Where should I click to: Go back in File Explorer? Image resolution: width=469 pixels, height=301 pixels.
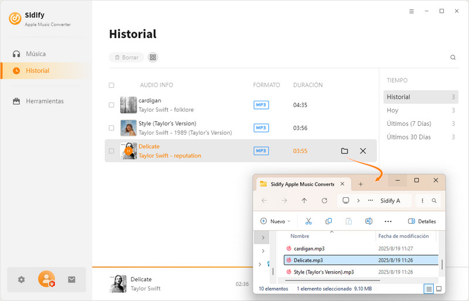264,200
